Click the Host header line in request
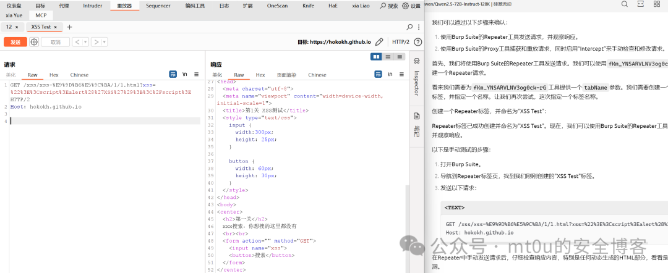This screenshot has height=273, width=668. [x=46, y=107]
